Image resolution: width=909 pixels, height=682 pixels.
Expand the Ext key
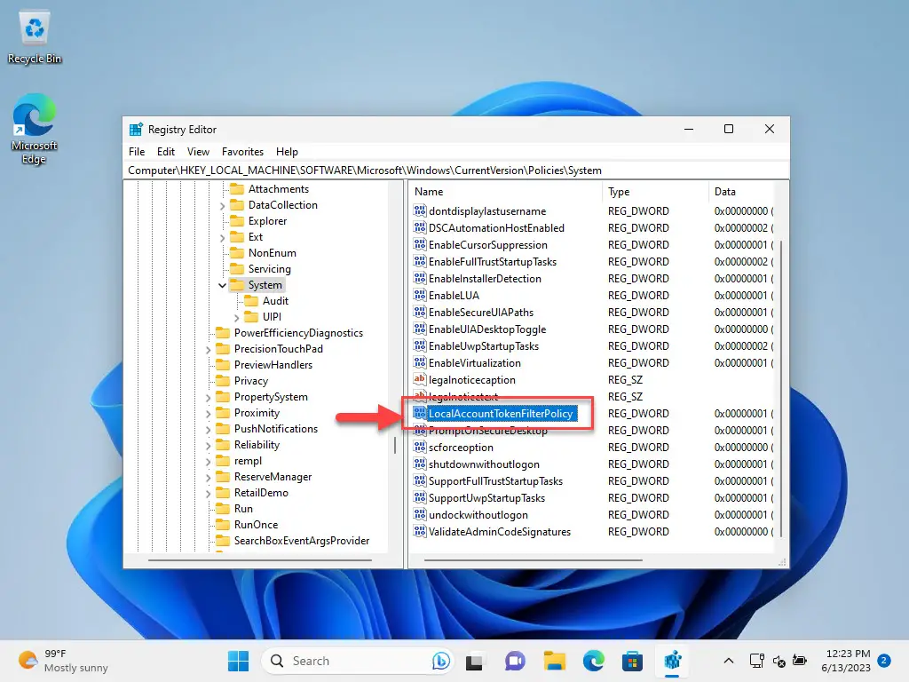click(x=222, y=238)
